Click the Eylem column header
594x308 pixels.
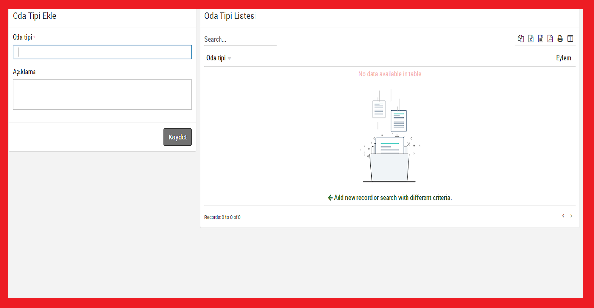coord(563,58)
